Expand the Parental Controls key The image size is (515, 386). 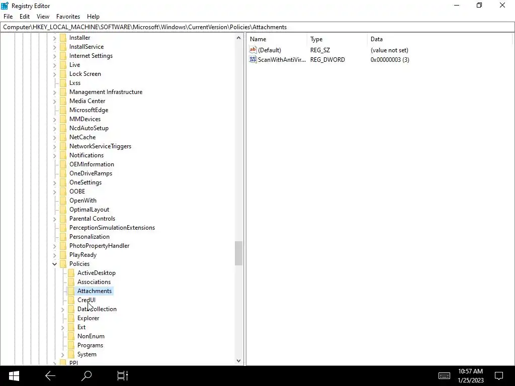coord(54,219)
